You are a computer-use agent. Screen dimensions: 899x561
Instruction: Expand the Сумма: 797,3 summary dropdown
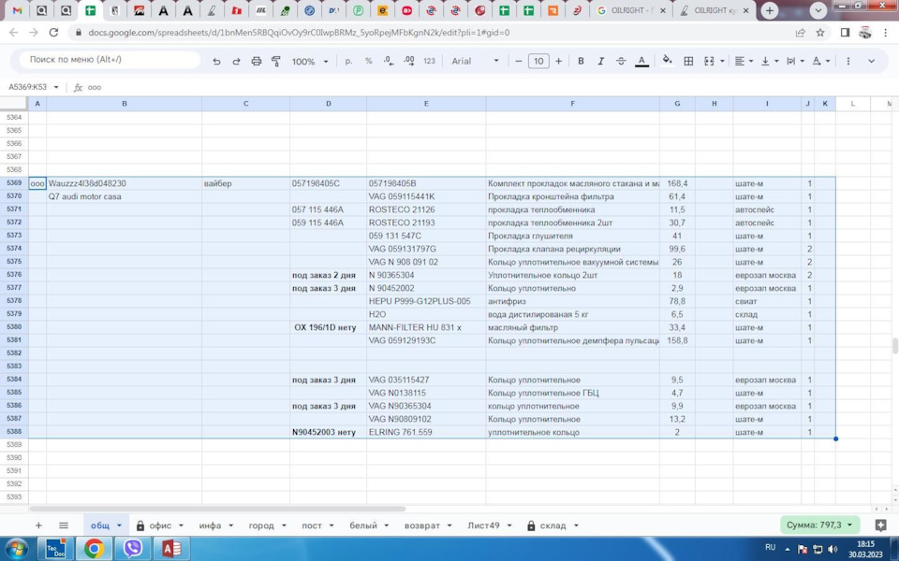click(x=819, y=525)
